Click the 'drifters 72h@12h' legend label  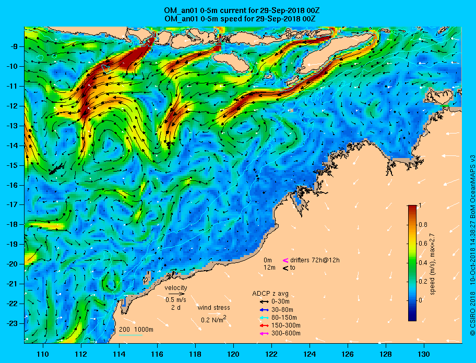315,260
